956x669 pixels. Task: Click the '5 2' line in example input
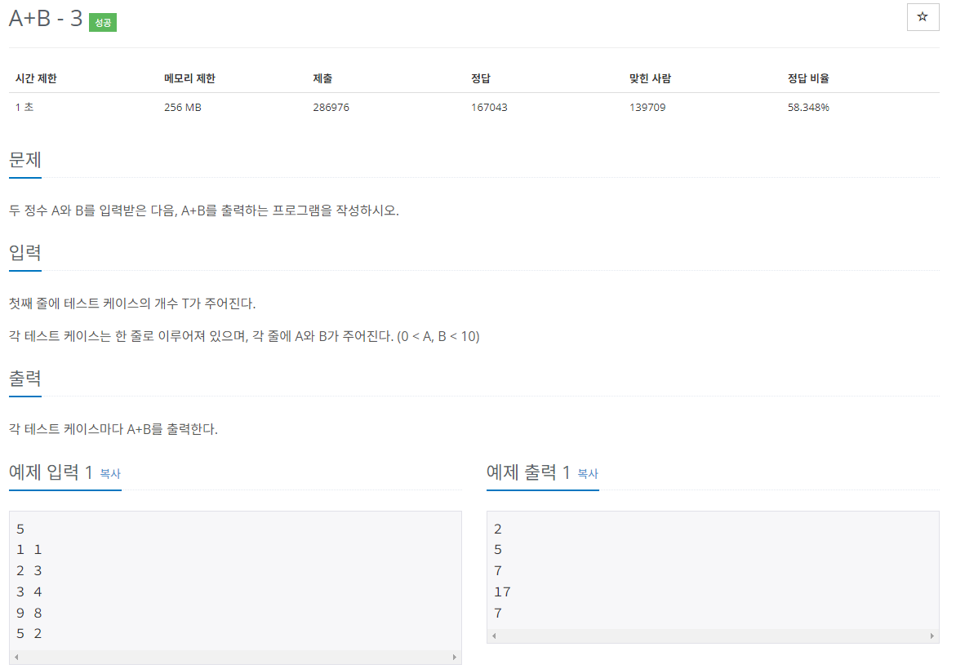pyautogui.click(x=29, y=634)
